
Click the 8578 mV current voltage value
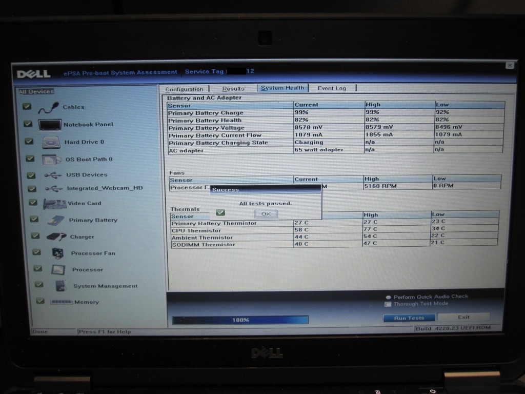[308, 127]
